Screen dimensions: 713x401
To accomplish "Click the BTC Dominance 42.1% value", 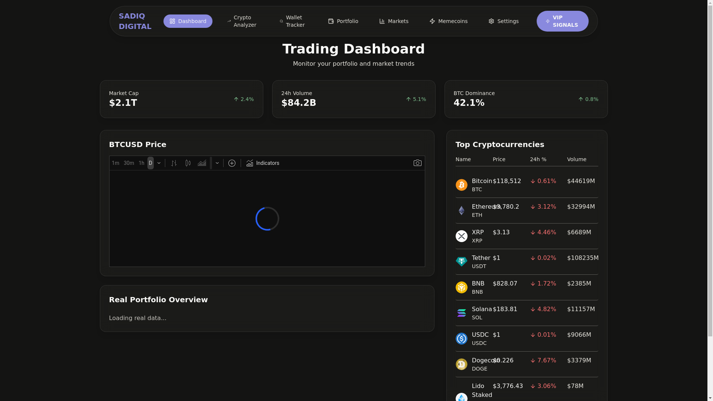I will click(469, 103).
